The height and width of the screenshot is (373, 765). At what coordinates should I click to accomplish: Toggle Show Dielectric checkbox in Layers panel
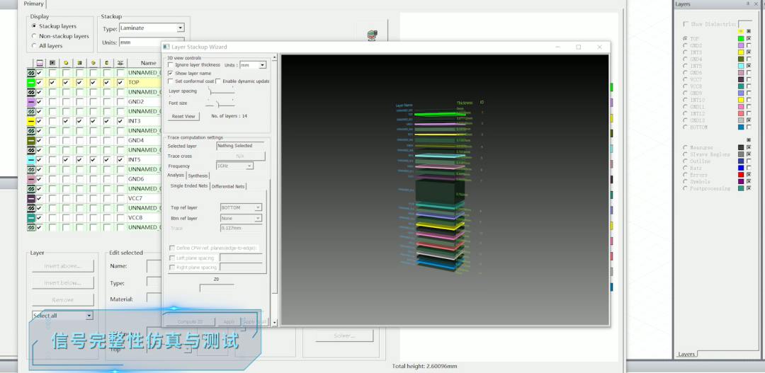pos(686,24)
